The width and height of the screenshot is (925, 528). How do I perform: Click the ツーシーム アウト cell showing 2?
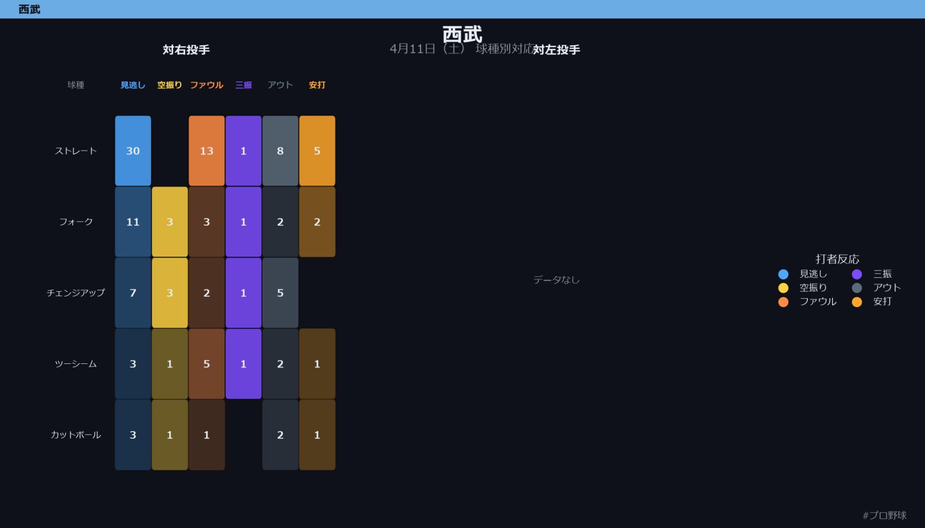280,364
